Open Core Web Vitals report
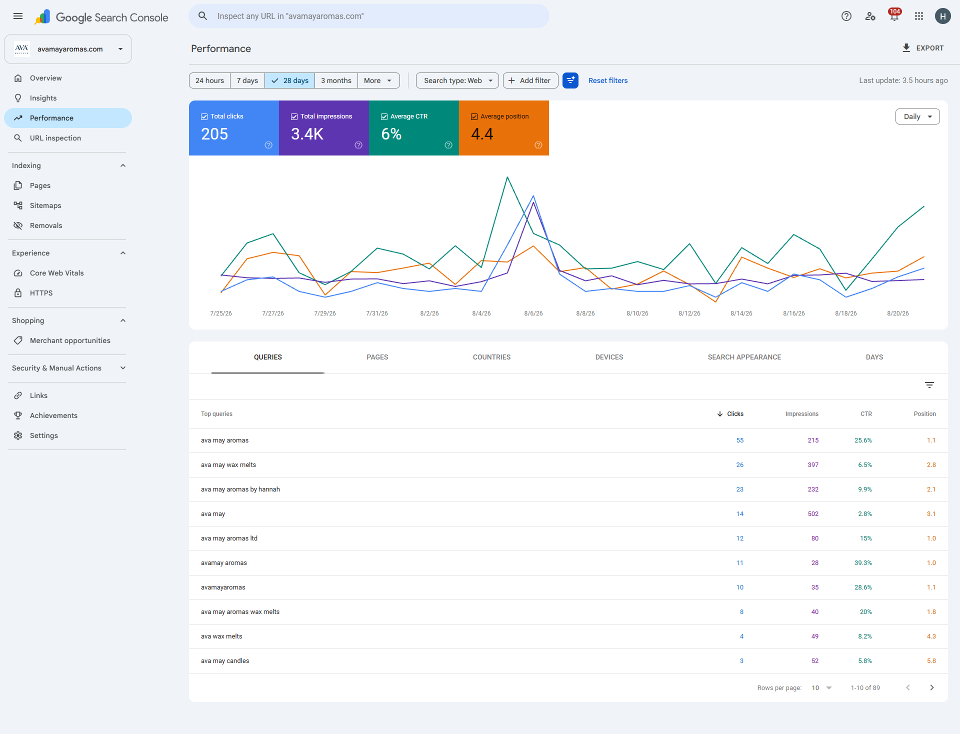This screenshot has height=734, width=960. pyautogui.click(x=68, y=273)
